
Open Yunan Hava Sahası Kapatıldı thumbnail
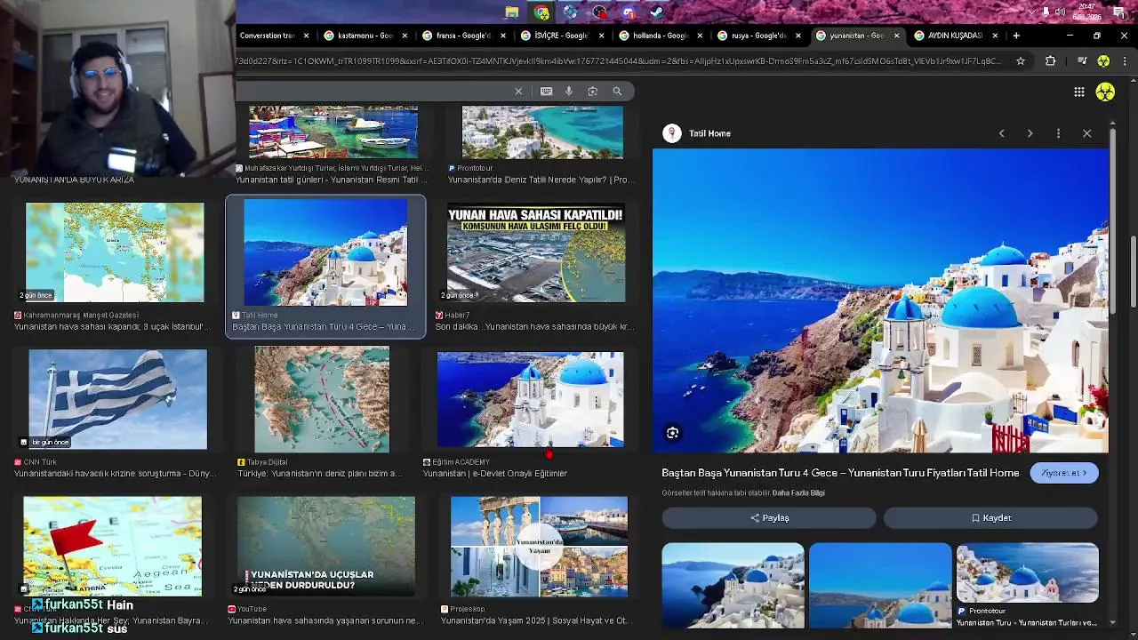[x=536, y=252]
